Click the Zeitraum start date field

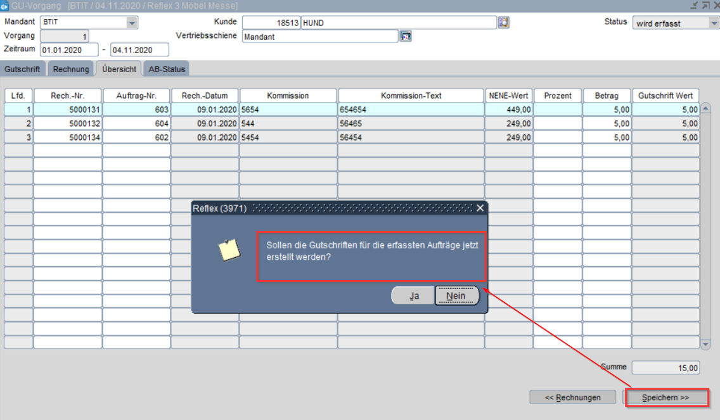pos(68,49)
